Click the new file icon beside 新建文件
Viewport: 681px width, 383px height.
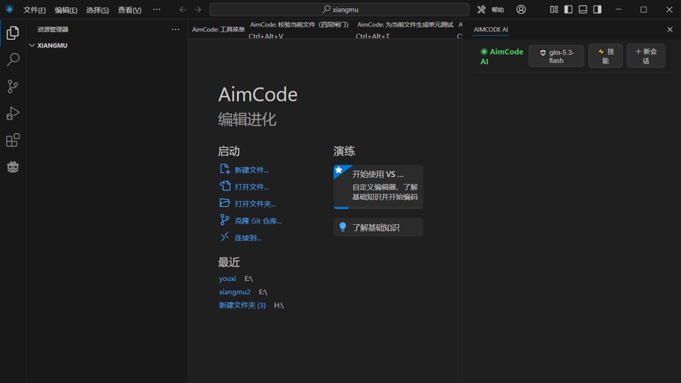click(x=224, y=169)
